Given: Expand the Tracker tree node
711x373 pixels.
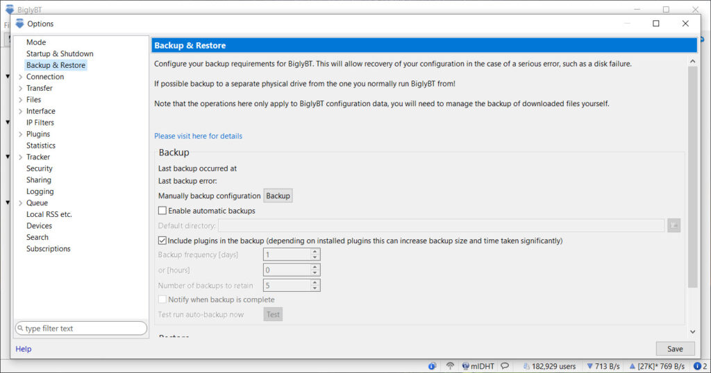Looking at the screenshot, I should [20, 157].
